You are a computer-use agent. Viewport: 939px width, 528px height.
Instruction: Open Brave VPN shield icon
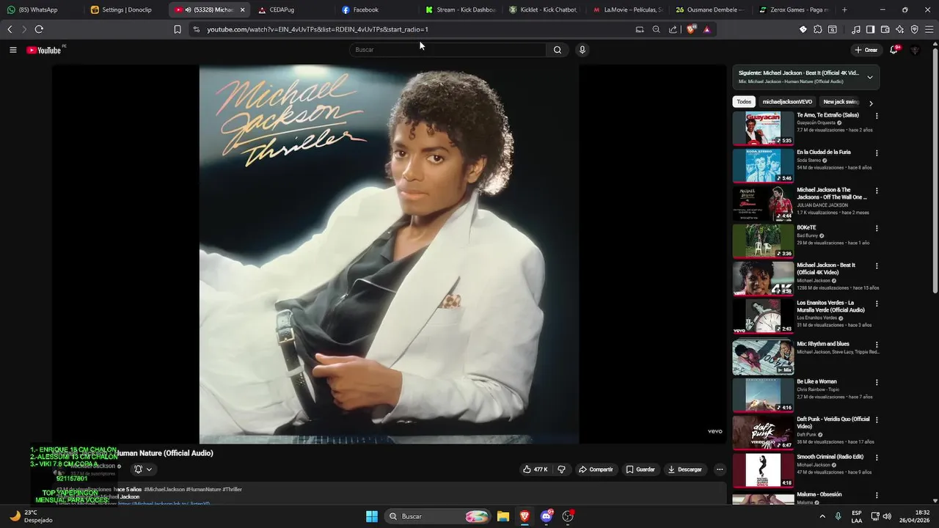[x=915, y=29]
